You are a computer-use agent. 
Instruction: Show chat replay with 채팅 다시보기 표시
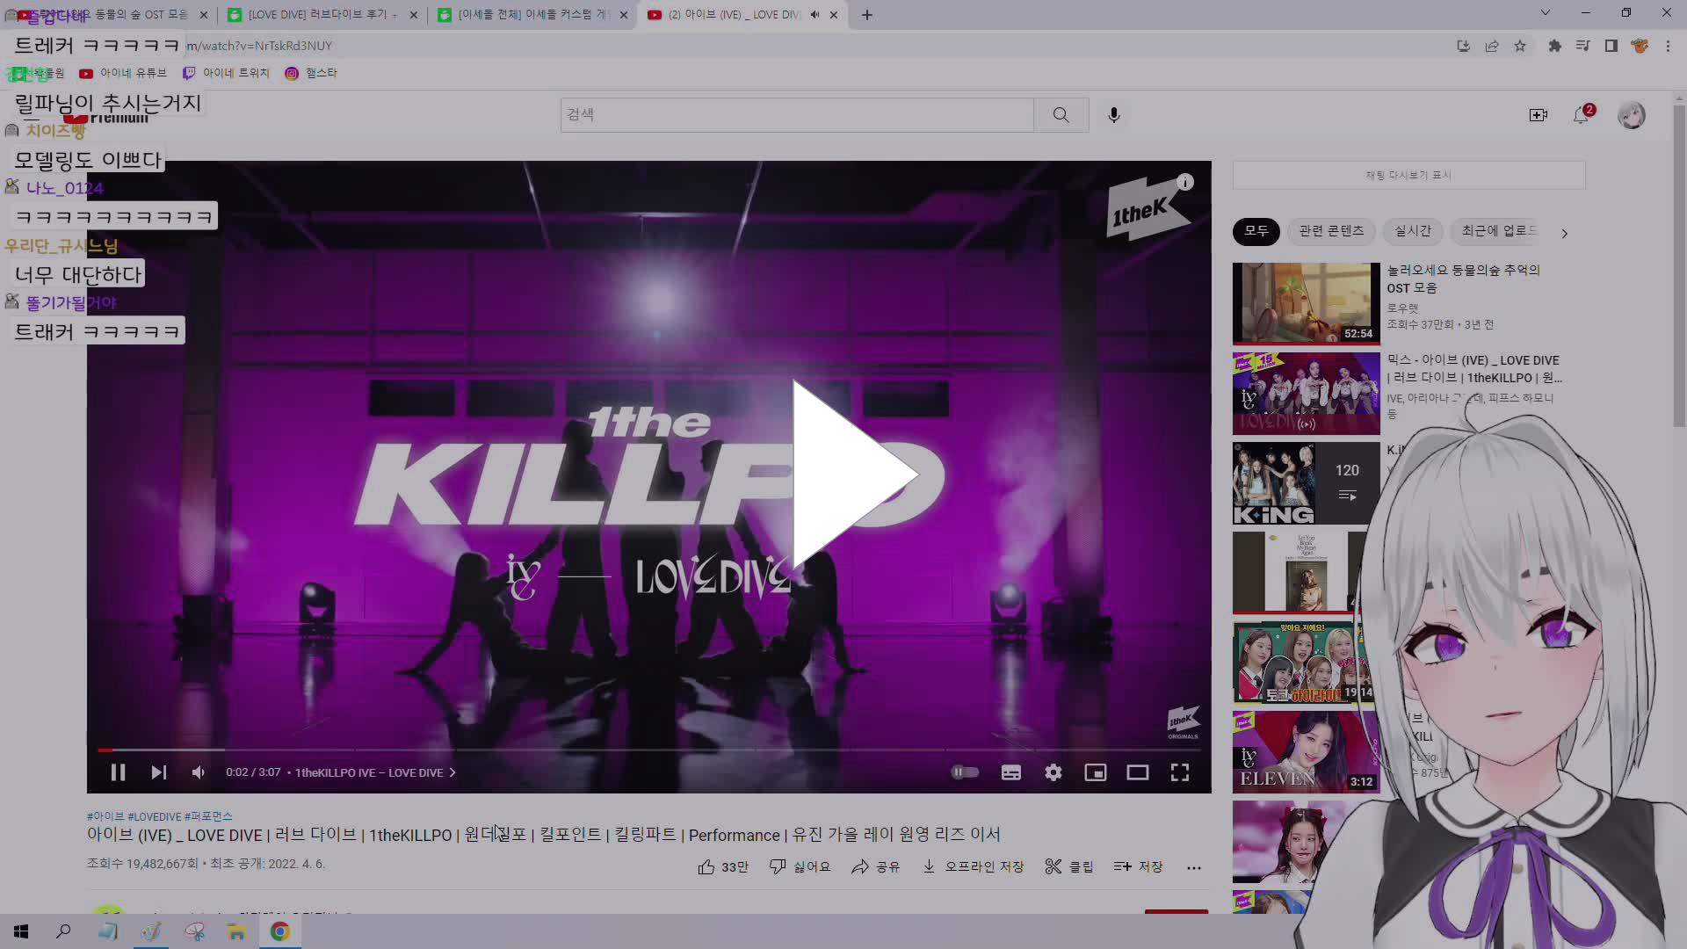1408,175
